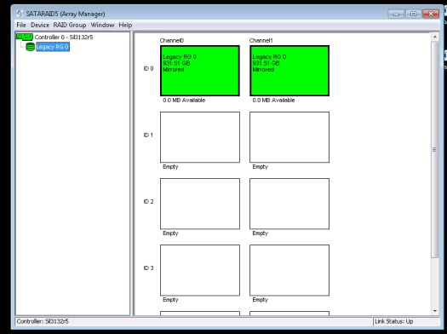
Task: Open the Help menu
Action: pyautogui.click(x=125, y=25)
